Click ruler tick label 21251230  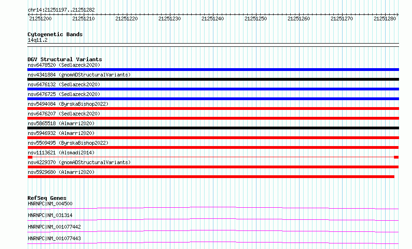(170, 19)
